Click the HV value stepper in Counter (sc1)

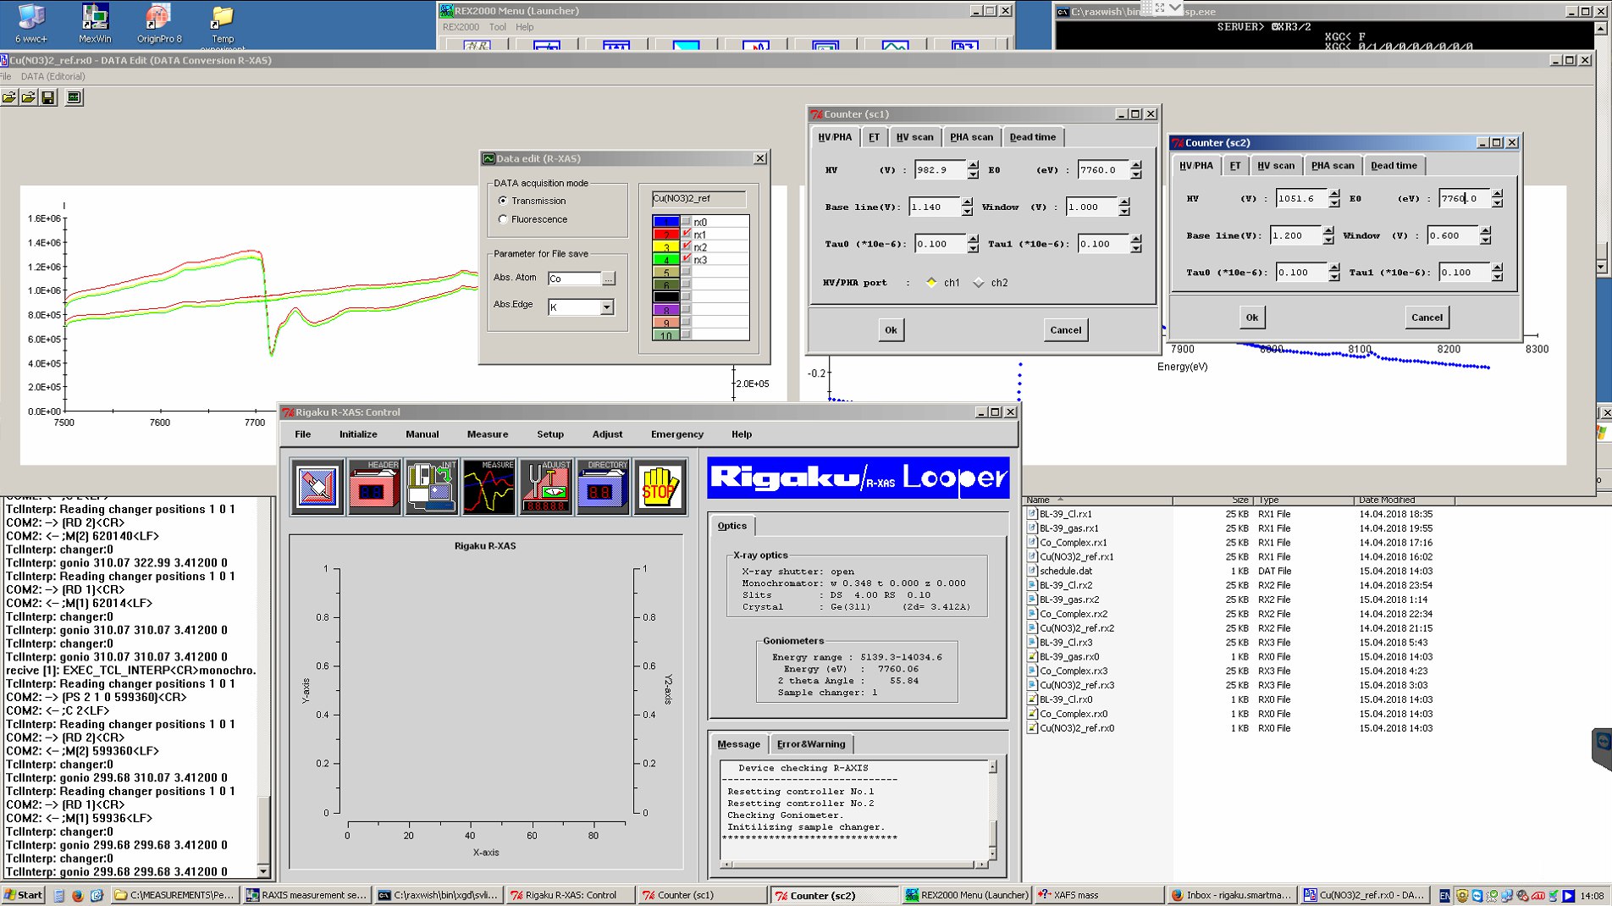973,170
